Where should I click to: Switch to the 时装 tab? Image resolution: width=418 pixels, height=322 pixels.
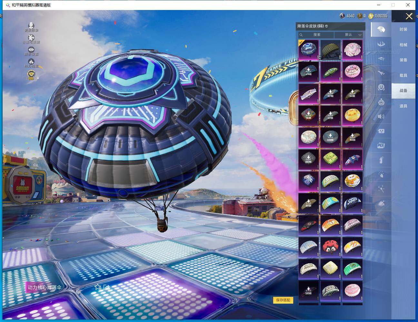point(403,29)
